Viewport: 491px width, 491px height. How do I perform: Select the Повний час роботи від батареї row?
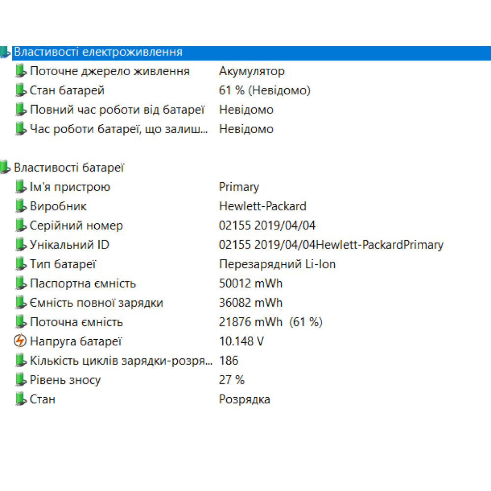click(x=117, y=110)
